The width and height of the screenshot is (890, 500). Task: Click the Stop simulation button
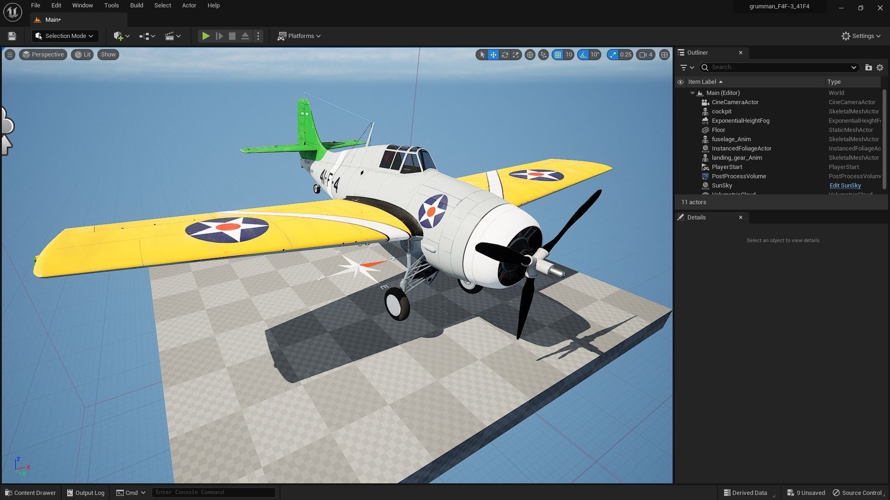(232, 36)
